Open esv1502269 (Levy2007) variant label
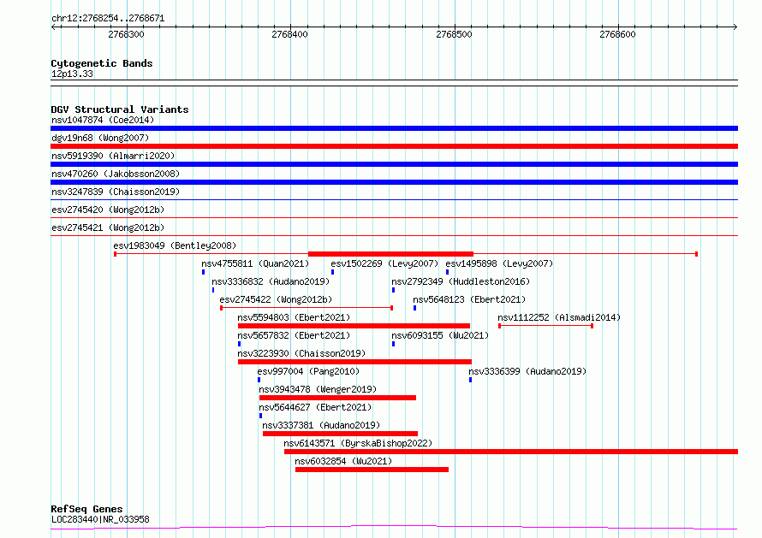 384,263
